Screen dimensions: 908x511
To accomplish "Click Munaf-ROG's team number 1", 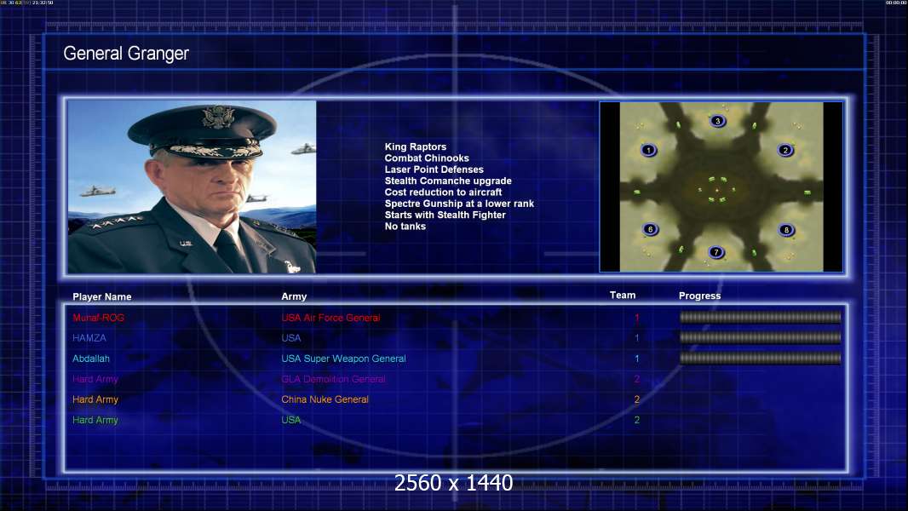I will (637, 318).
